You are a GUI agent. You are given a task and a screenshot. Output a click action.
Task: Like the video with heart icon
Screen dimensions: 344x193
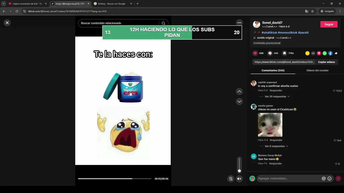(x=255, y=53)
